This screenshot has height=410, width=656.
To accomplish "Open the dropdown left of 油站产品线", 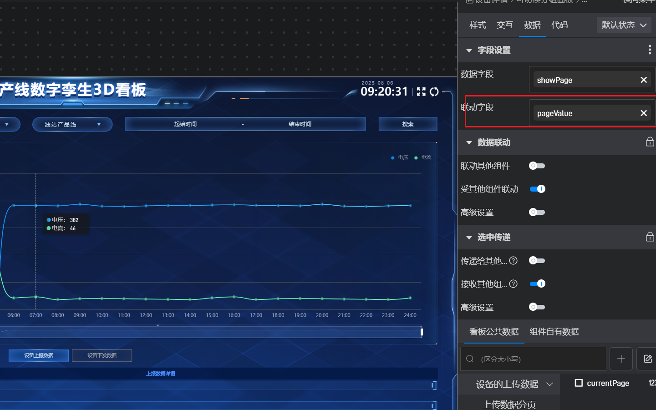I will click(x=7, y=124).
